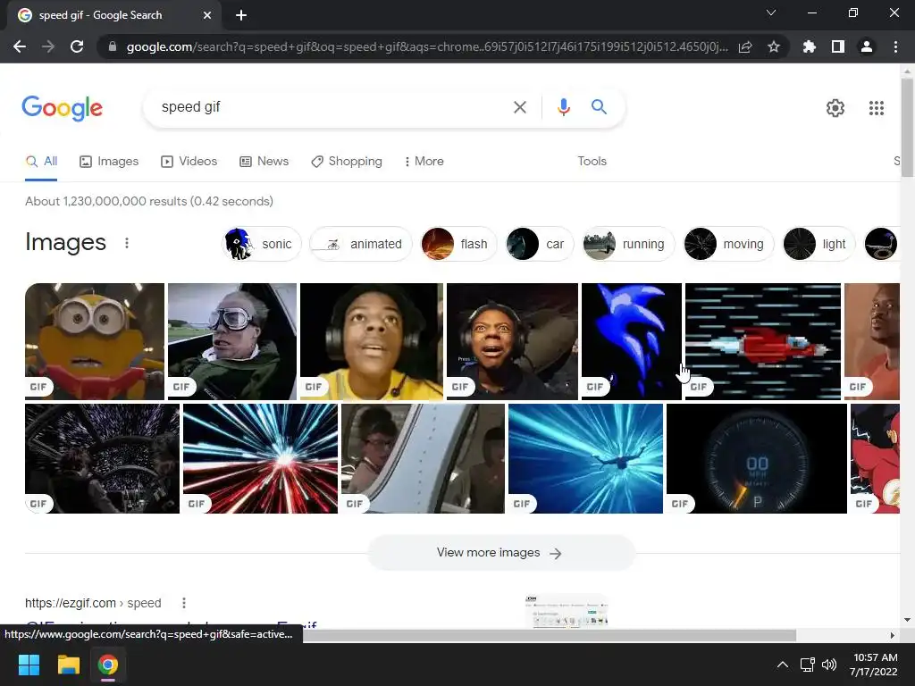Switch to Shopping search tab
Screen dimensions: 915x686
pos(347,162)
